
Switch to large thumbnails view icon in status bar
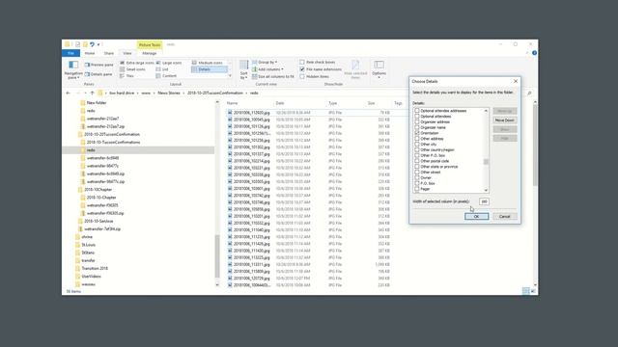point(533,291)
